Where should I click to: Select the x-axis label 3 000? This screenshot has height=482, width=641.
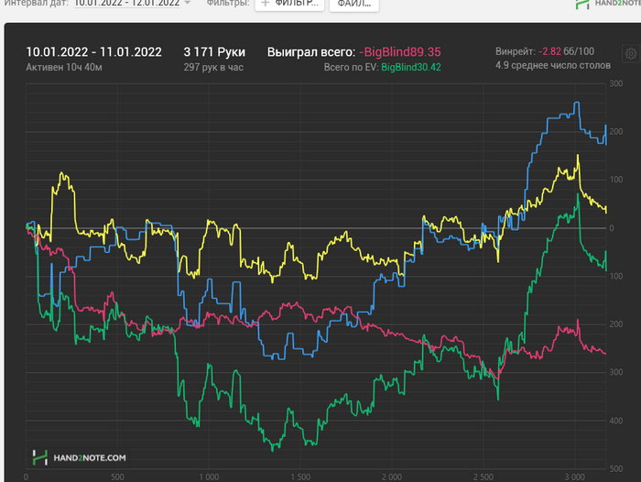point(575,477)
